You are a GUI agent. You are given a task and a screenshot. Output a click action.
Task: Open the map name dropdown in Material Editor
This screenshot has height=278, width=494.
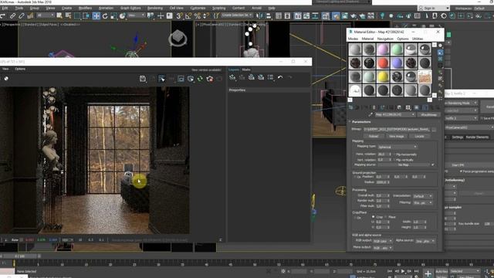click(x=394, y=115)
